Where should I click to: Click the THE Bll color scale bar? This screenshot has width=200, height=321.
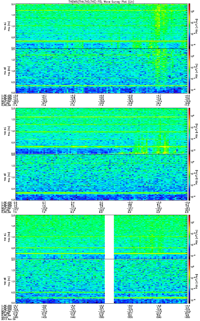pyautogui.click(x=189, y=281)
